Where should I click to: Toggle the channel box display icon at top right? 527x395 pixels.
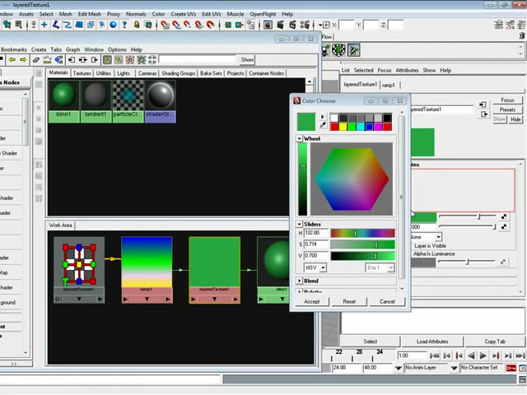tap(521, 25)
